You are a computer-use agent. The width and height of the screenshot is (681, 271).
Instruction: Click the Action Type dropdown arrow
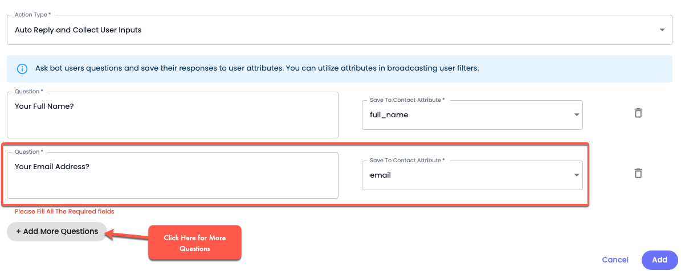(x=662, y=30)
